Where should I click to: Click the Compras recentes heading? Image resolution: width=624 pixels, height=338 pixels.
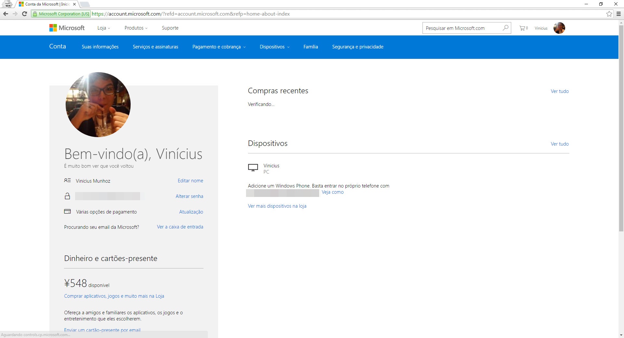[x=278, y=91]
